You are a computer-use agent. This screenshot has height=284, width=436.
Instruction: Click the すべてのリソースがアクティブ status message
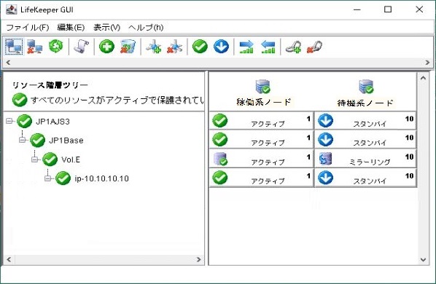[117, 100]
